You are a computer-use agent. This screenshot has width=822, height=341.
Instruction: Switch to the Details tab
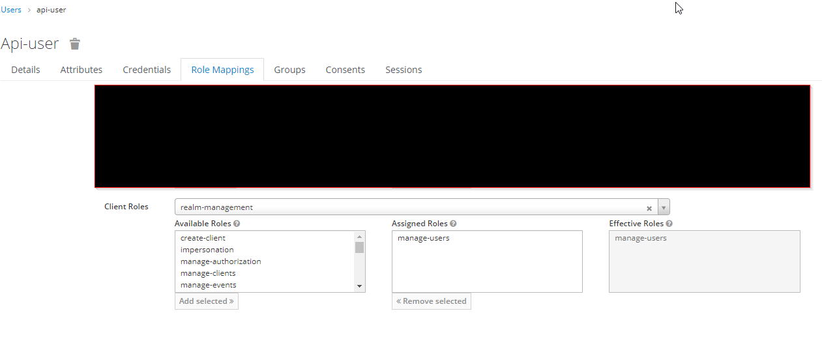click(x=25, y=70)
